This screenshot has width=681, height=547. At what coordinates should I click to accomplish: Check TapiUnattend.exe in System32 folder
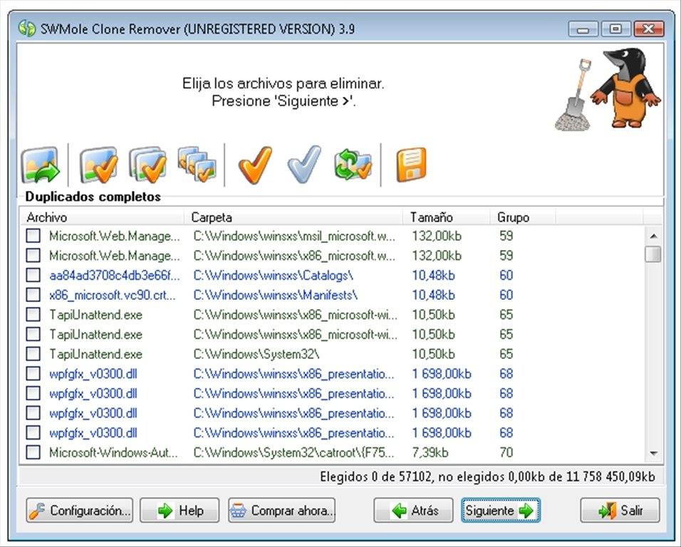click(33, 354)
